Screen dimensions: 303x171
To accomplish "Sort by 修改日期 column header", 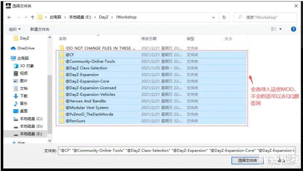I will point(149,39).
